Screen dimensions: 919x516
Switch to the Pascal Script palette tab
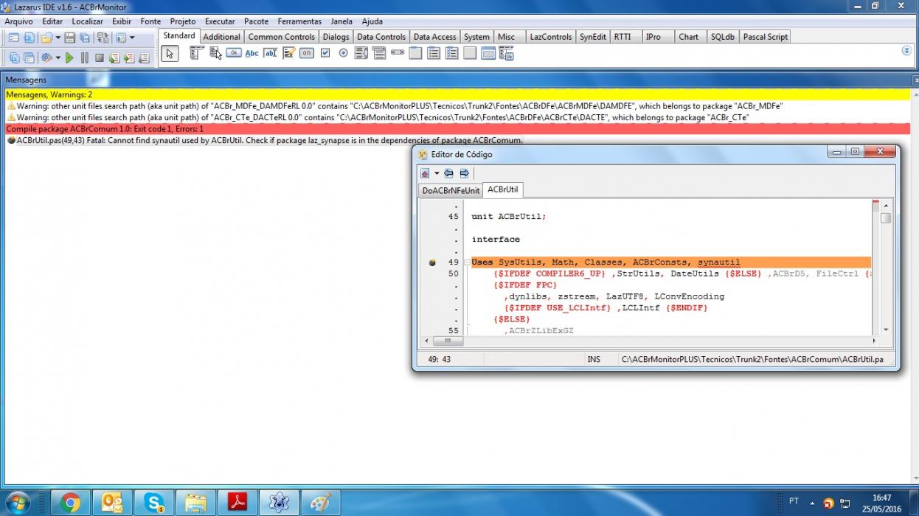(x=766, y=37)
